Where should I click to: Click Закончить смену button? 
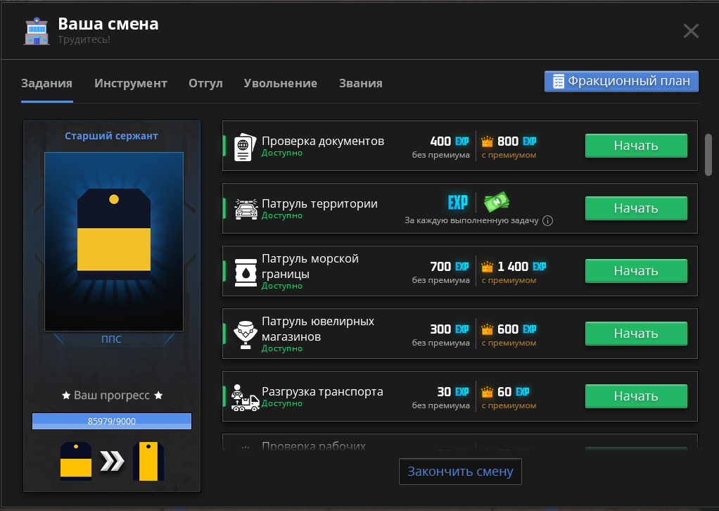click(x=460, y=472)
